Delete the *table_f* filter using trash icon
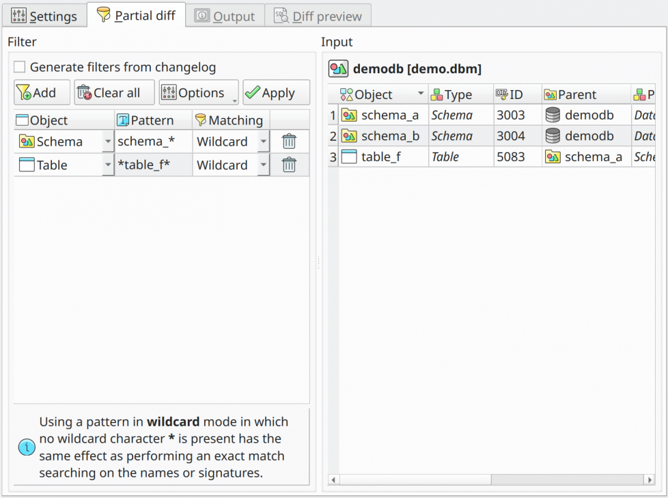Viewport: 668px width, 498px height. pos(290,165)
